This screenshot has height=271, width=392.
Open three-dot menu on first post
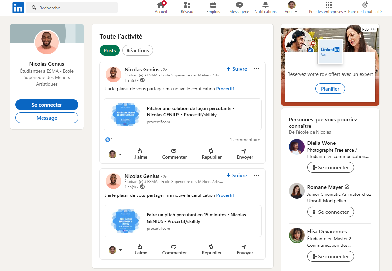click(256, 69)
